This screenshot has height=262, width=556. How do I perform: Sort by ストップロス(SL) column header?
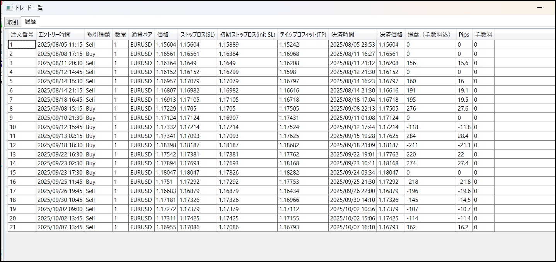point(197,35)
